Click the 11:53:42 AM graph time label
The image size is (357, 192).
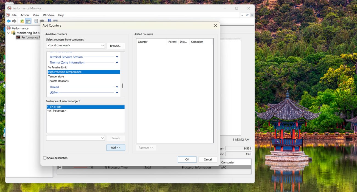point(241,140)
